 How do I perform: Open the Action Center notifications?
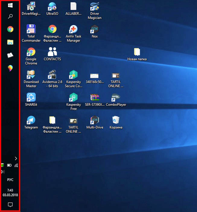coord(10,205)
